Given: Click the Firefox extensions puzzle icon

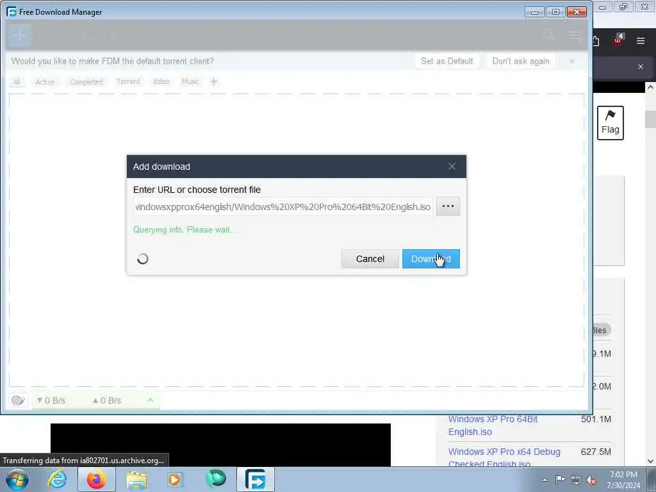Looking at the screenshot, I should (596, 41).
